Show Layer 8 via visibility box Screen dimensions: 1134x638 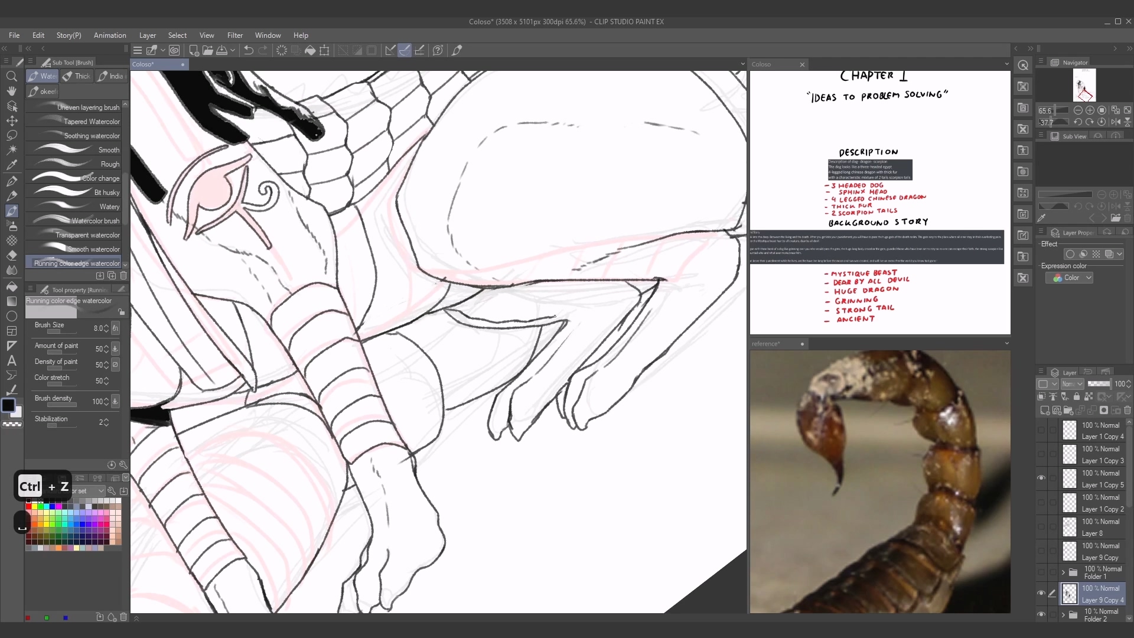pyautogui.click(x=1041, y=527)
